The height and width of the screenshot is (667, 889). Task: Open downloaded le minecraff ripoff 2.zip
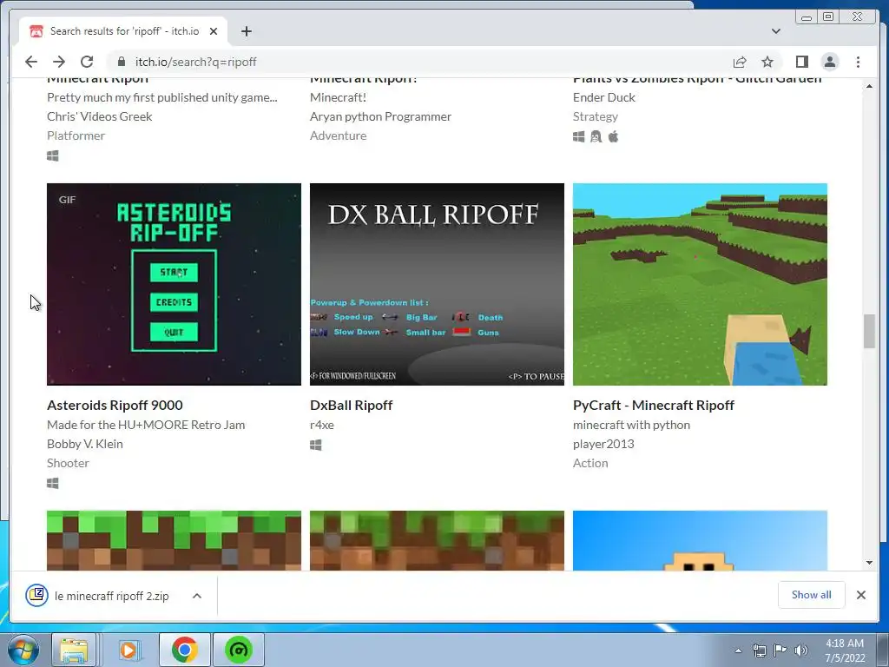(x=99, y=596)
